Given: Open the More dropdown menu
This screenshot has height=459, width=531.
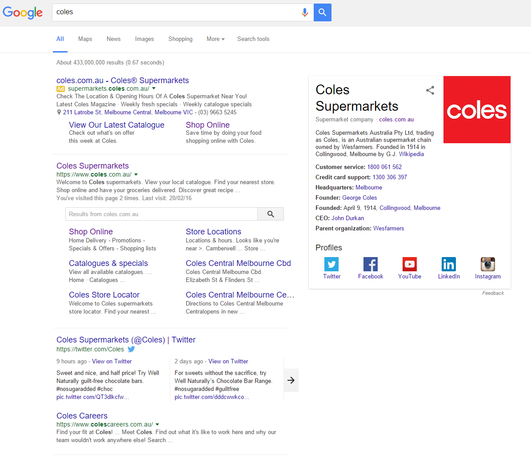Looking at the screenshot, I should point(216,39).
